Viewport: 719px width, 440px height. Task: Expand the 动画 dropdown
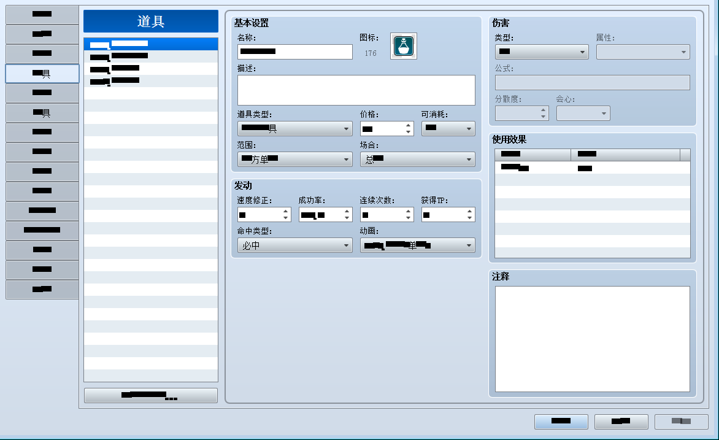(x=417, y=245)
